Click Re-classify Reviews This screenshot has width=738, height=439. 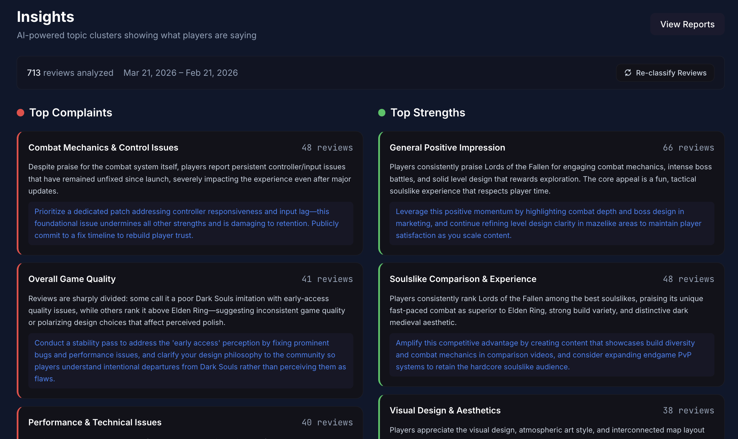665,73
